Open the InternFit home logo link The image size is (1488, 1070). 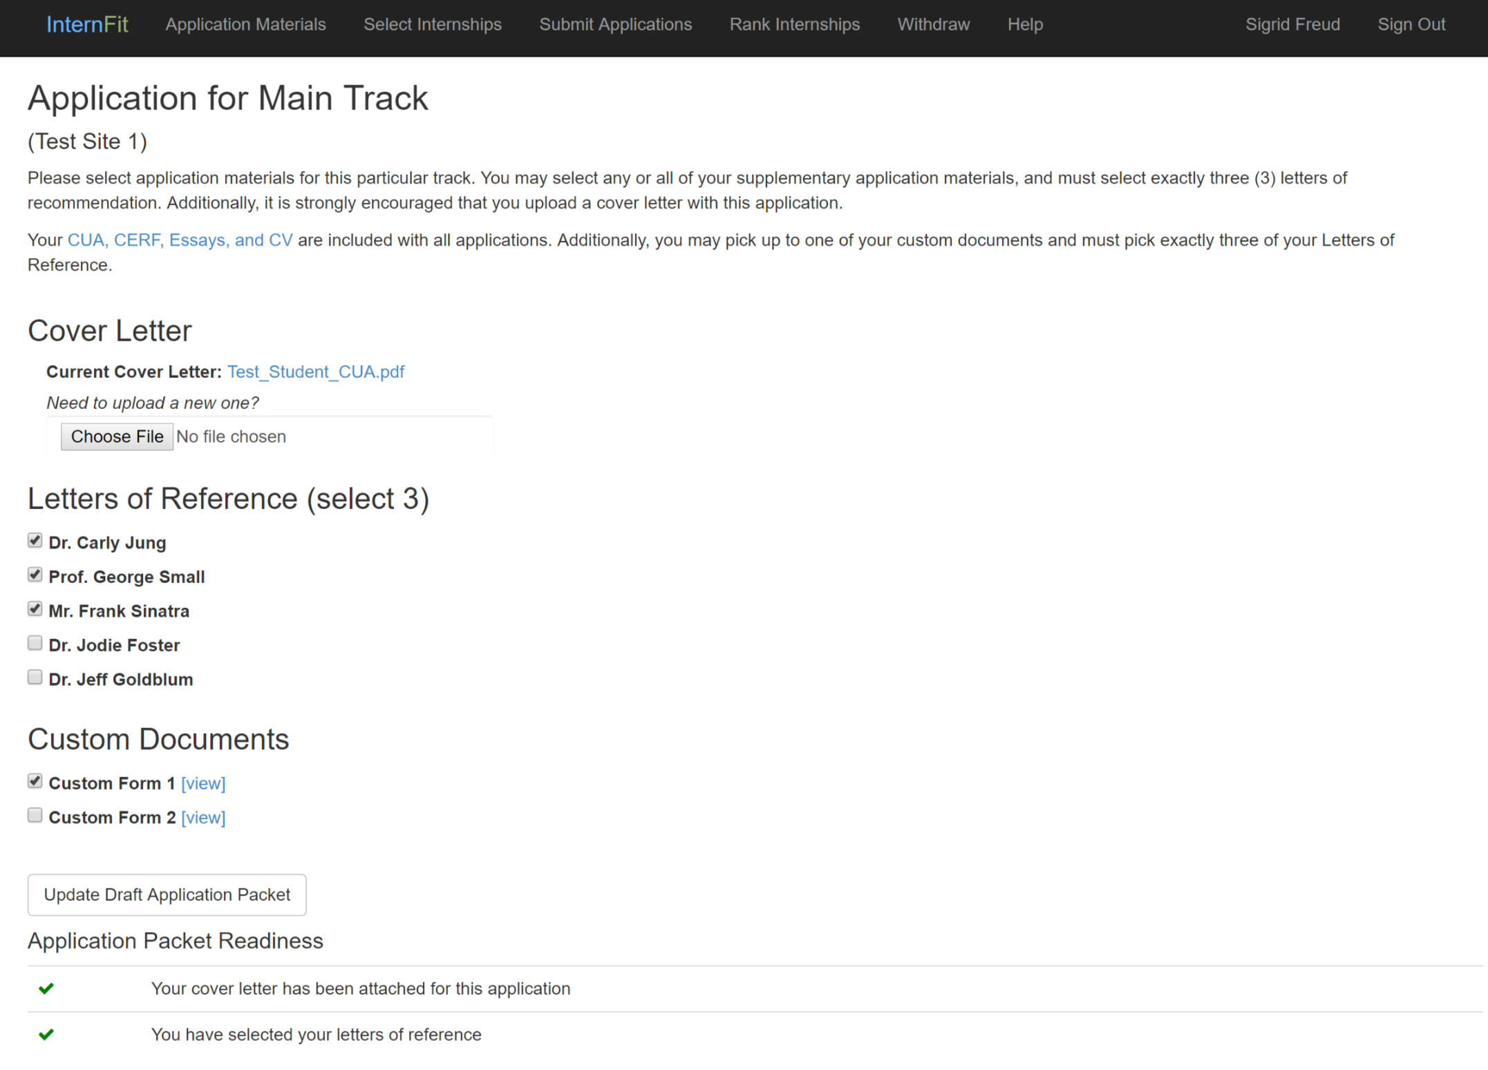point(87,25)
